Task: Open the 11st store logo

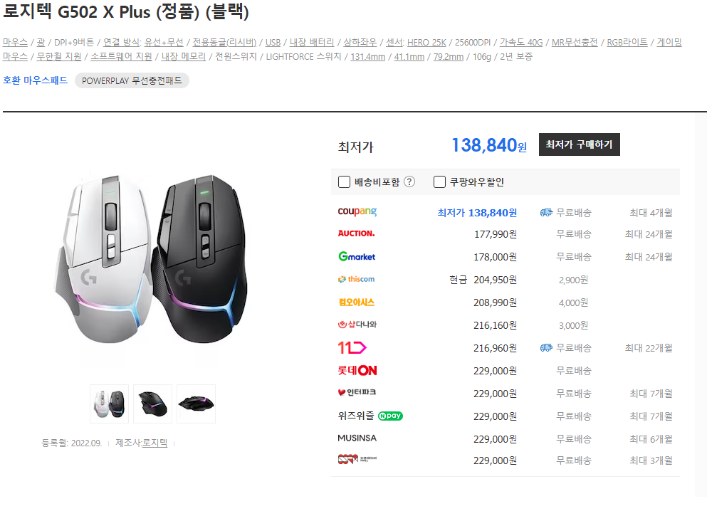Action: click(352, 347)
